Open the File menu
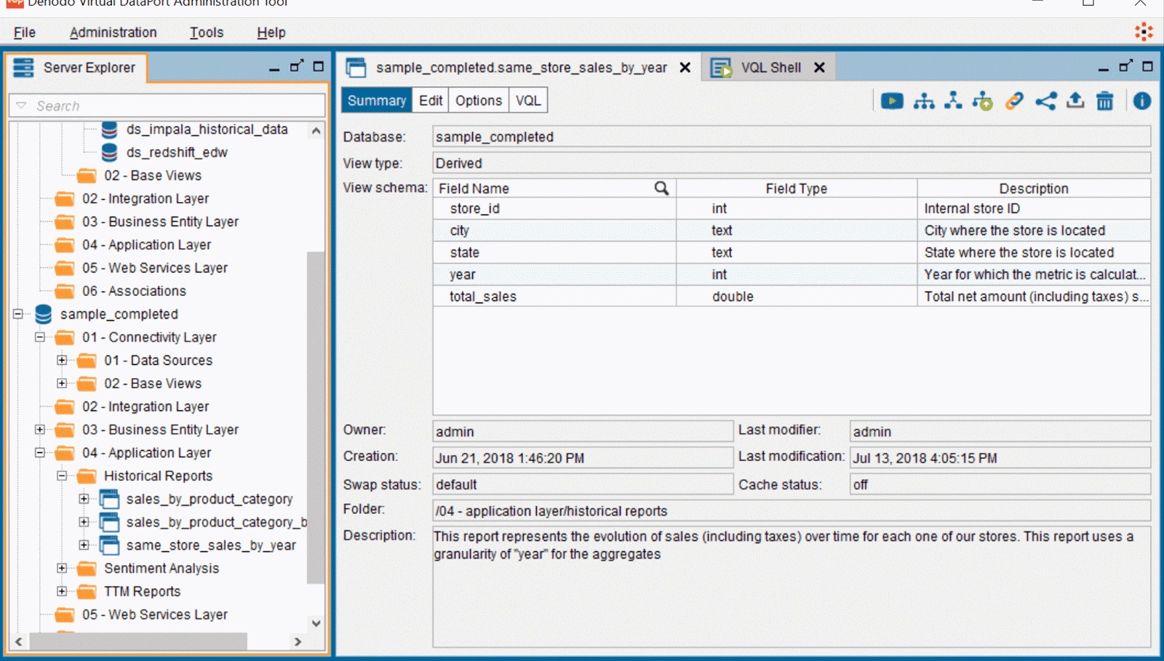 tap(25, 33)
